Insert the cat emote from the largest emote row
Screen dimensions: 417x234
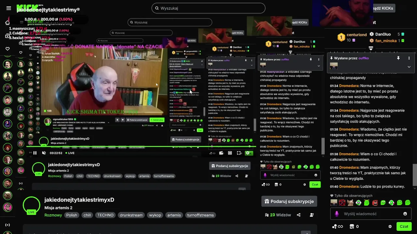(x=350, y=203)
